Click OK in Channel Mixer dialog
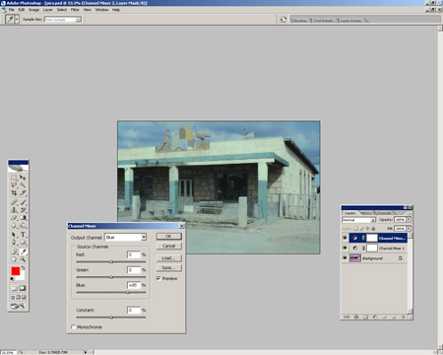 click(168, 237)
